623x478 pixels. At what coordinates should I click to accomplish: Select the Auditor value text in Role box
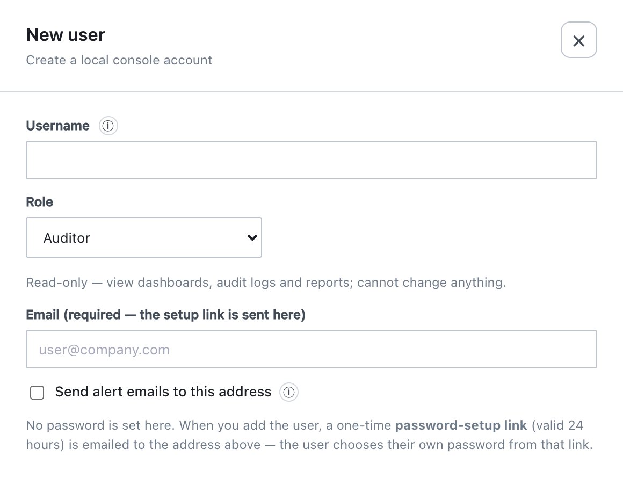(x=67, y=238)
